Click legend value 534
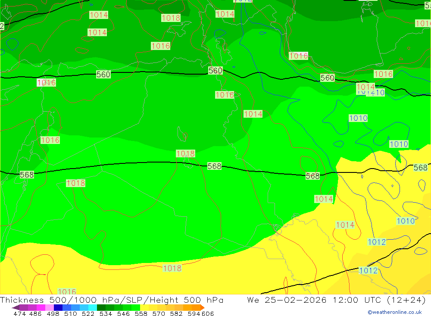 106,314
